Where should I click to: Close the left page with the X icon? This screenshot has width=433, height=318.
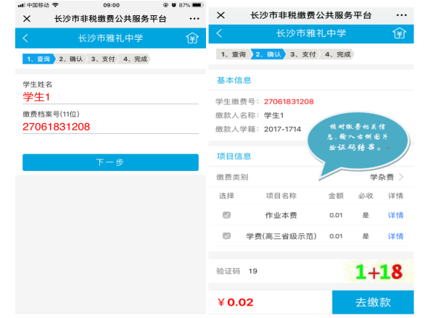click(x=27, y=19)
